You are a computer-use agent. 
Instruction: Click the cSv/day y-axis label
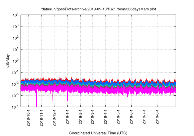pyautogui.click(x=10, y=61)
